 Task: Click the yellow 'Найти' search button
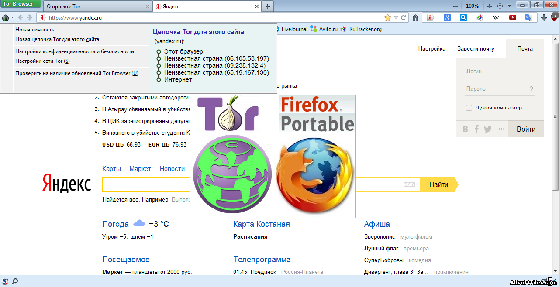pos(439,184)
